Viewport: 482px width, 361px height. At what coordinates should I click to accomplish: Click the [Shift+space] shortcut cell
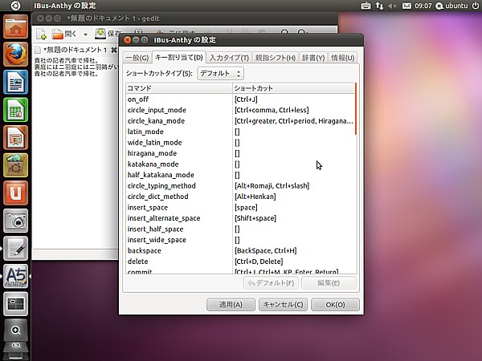255,218
